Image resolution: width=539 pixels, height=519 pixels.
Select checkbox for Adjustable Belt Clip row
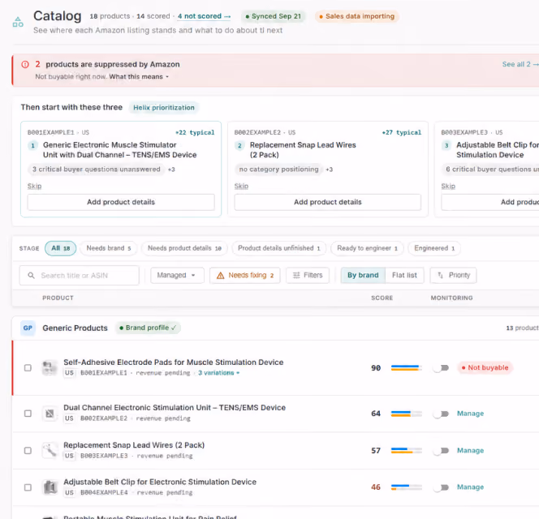point(28,487)
